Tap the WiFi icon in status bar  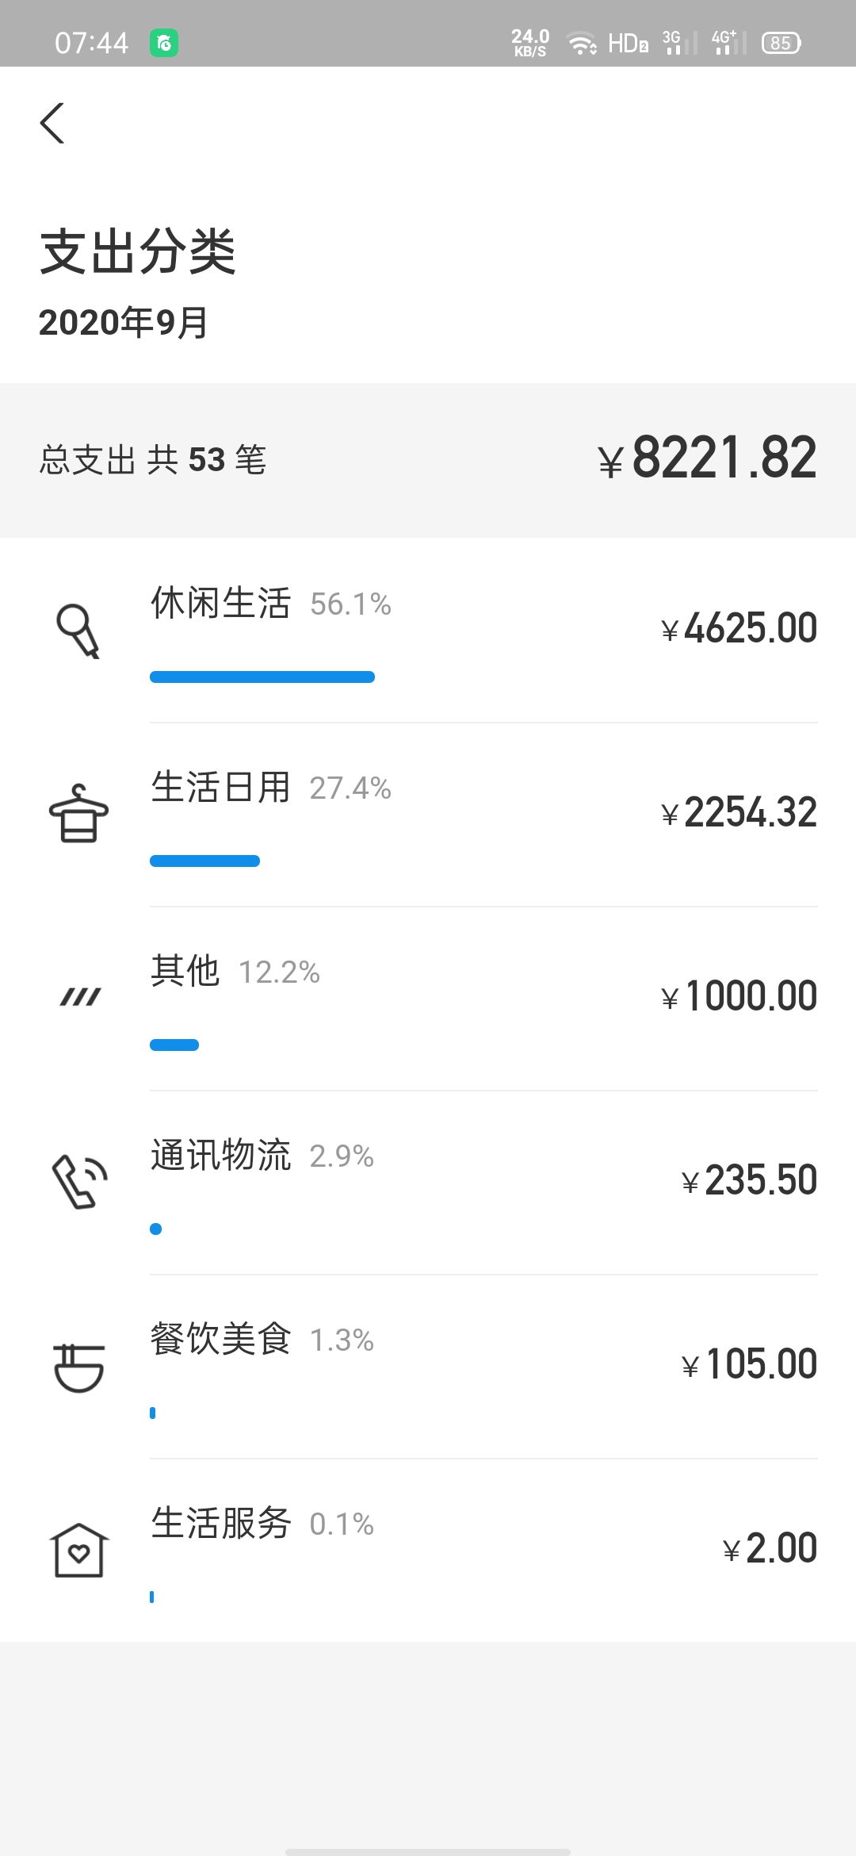(583, 44)
